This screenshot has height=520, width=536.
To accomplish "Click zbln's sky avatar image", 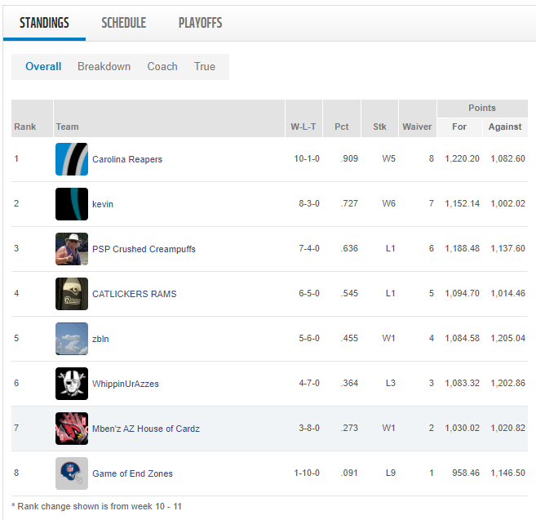I will tap(71, 339).
